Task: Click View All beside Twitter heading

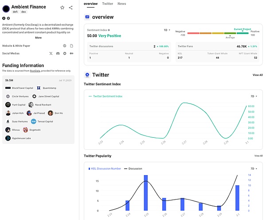Action: [258, 75]
